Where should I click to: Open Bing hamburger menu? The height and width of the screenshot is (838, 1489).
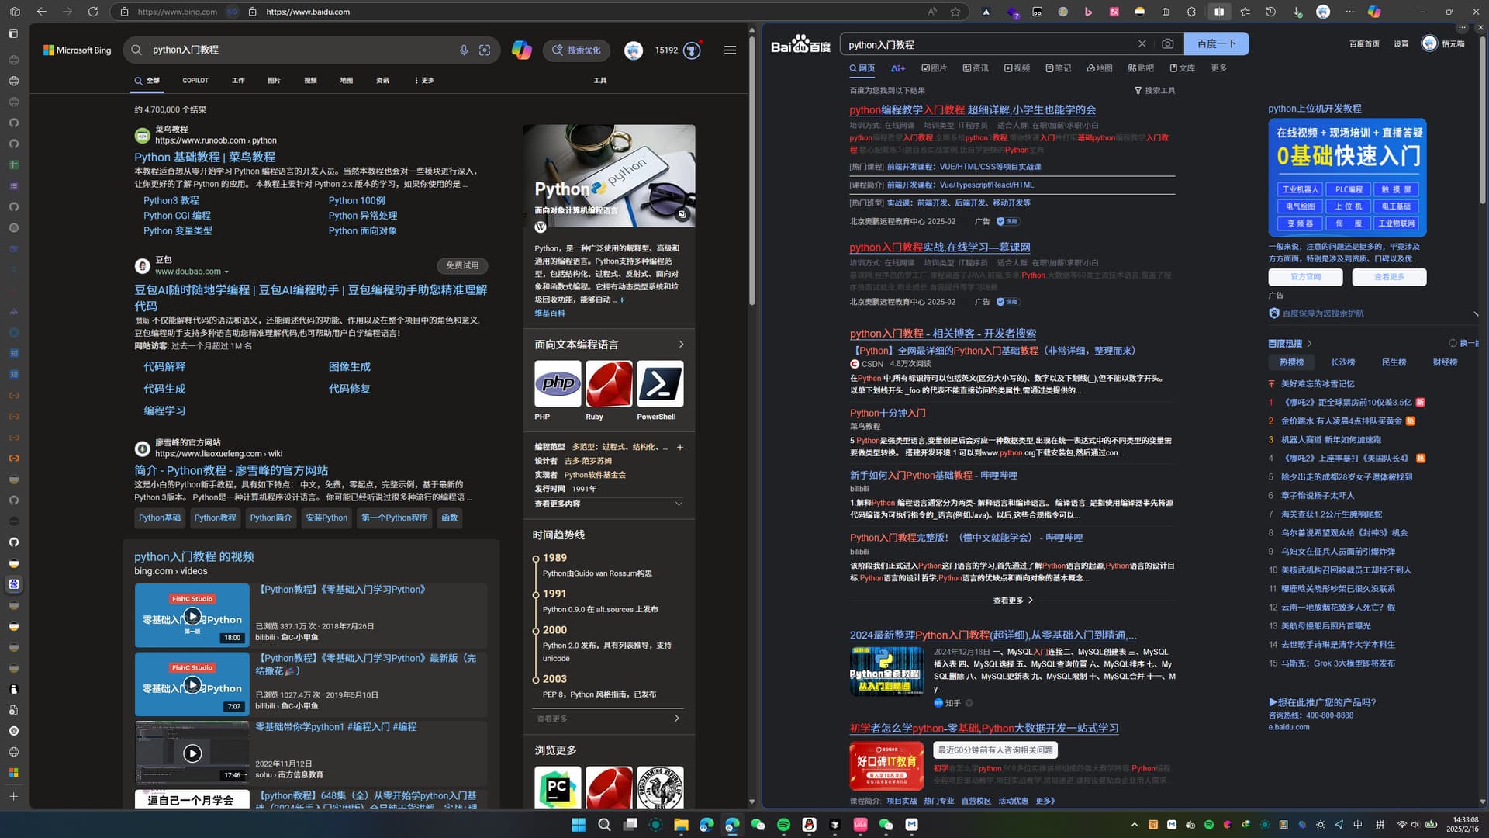730,50
